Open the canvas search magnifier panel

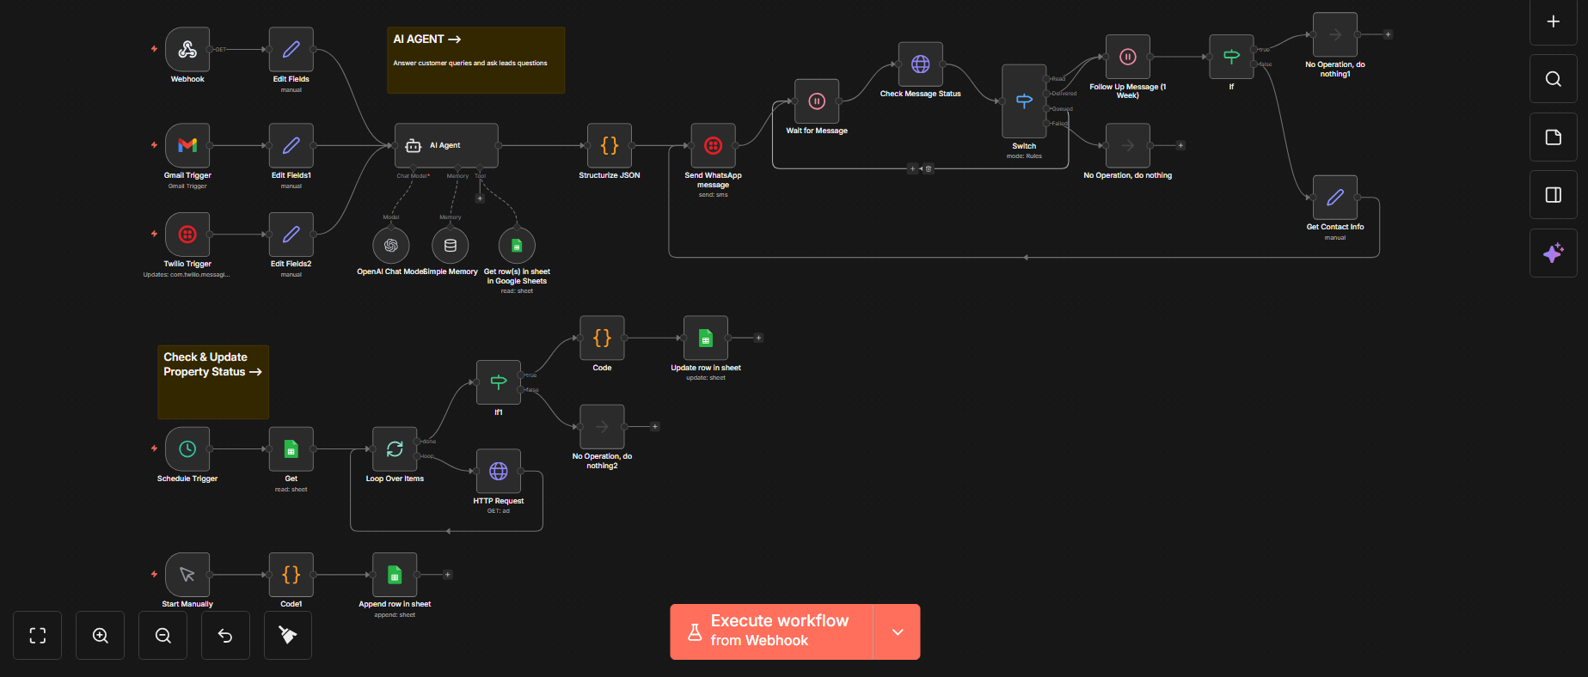1553,79
